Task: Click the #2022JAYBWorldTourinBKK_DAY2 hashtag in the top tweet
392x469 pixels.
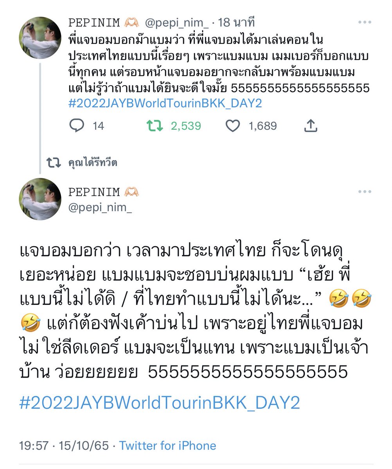Action: pos(165,104)
